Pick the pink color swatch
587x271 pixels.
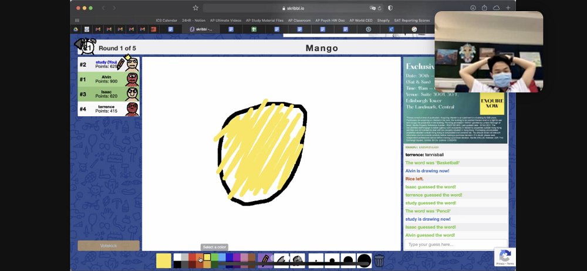pos(244,257)
